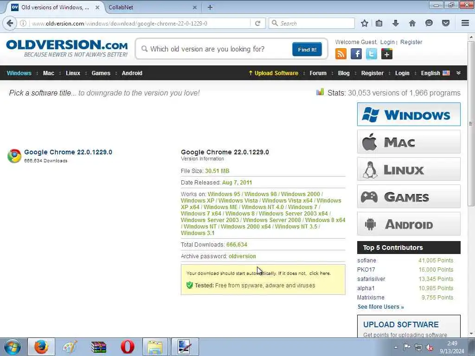Click the Action Center flag tray icon

pyautogui.click(x=407, y=347)
